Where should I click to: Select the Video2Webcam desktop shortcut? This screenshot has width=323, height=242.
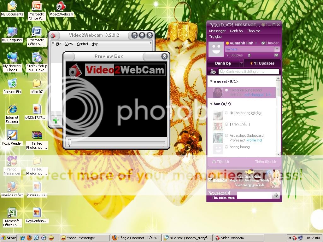[x=62, y=9]
